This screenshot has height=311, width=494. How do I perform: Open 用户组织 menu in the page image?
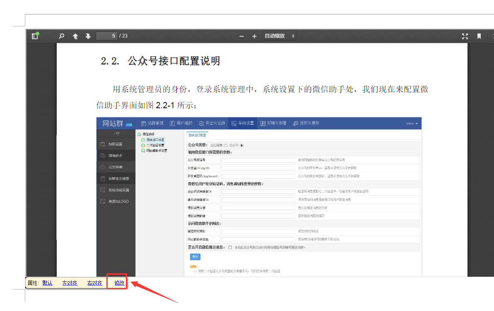pos(181,123)
